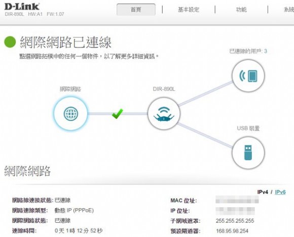This screenshot has width=294, height=237.
Task: Select the DIR-890L router icon
Action: click(x=164, y=114)
